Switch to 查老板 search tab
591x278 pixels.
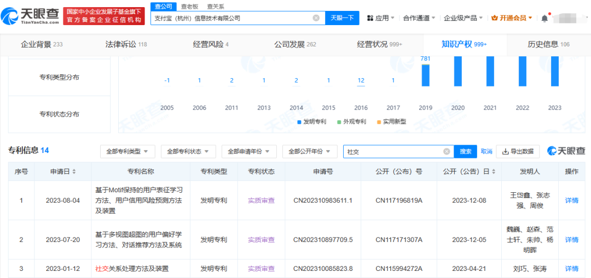pos(188,6)
